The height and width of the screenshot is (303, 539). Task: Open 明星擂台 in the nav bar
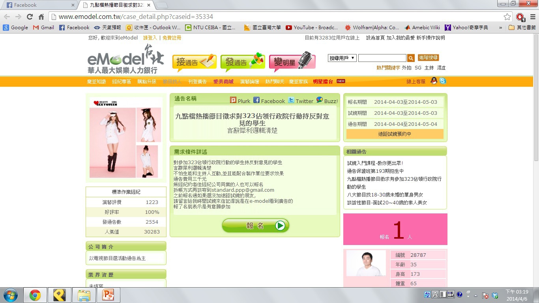pyautogui.click(x=323, y=82)
